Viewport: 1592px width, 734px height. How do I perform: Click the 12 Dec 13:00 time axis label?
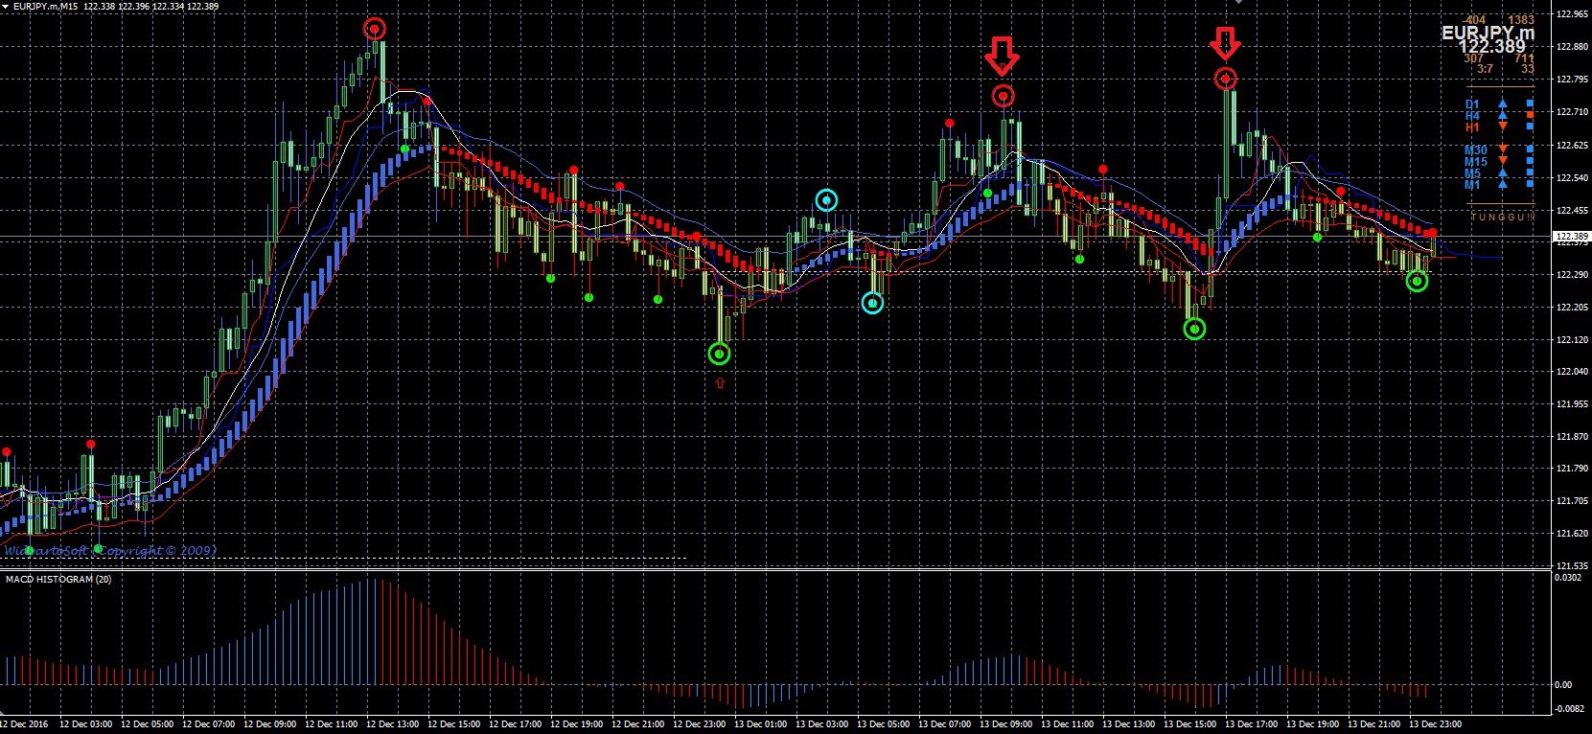393,724
